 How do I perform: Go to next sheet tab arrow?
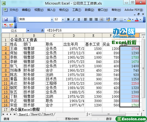(11, 114)
